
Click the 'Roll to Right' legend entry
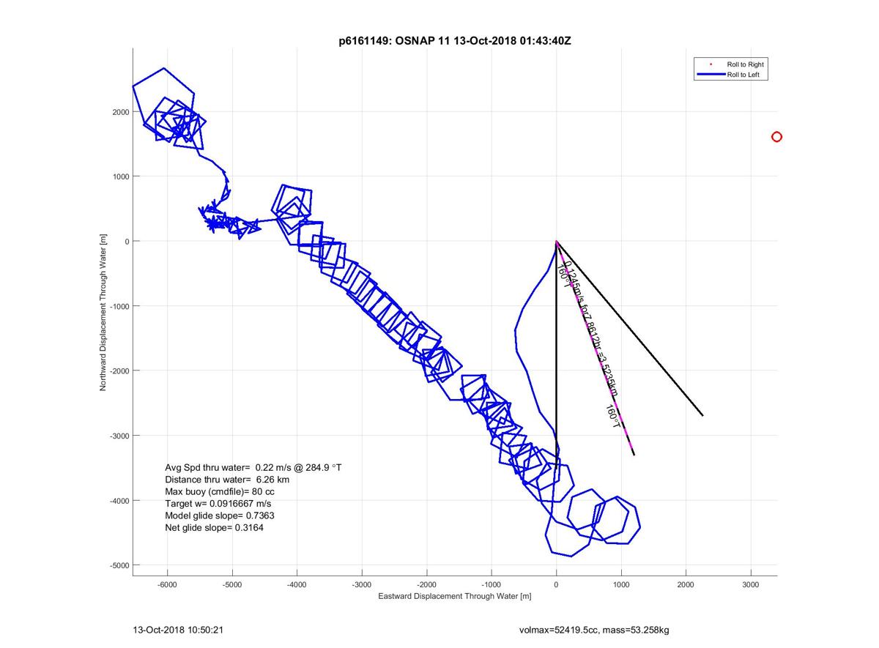click(x=730, y=64)
